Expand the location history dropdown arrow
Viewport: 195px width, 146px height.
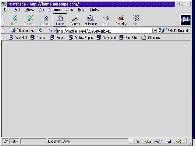tap(154, 31)
